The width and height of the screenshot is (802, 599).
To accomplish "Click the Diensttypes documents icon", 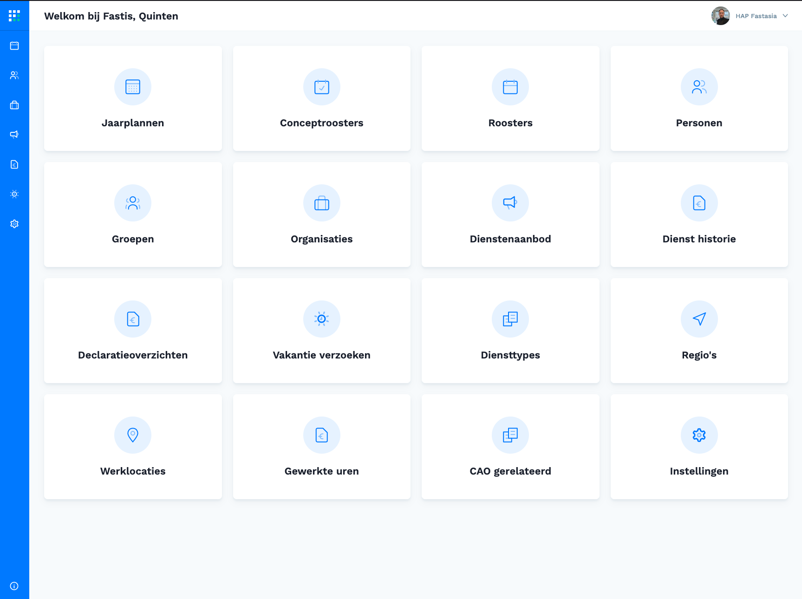I will click(510, 319).
